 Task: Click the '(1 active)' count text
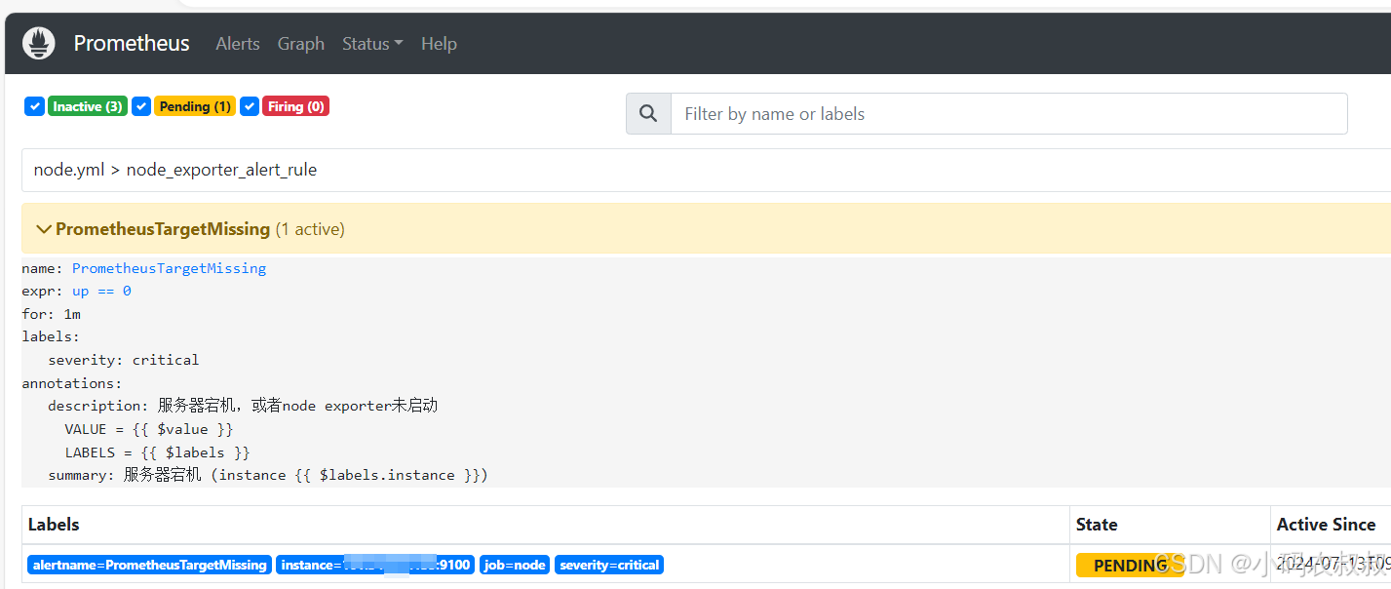(x=310, y=229)
